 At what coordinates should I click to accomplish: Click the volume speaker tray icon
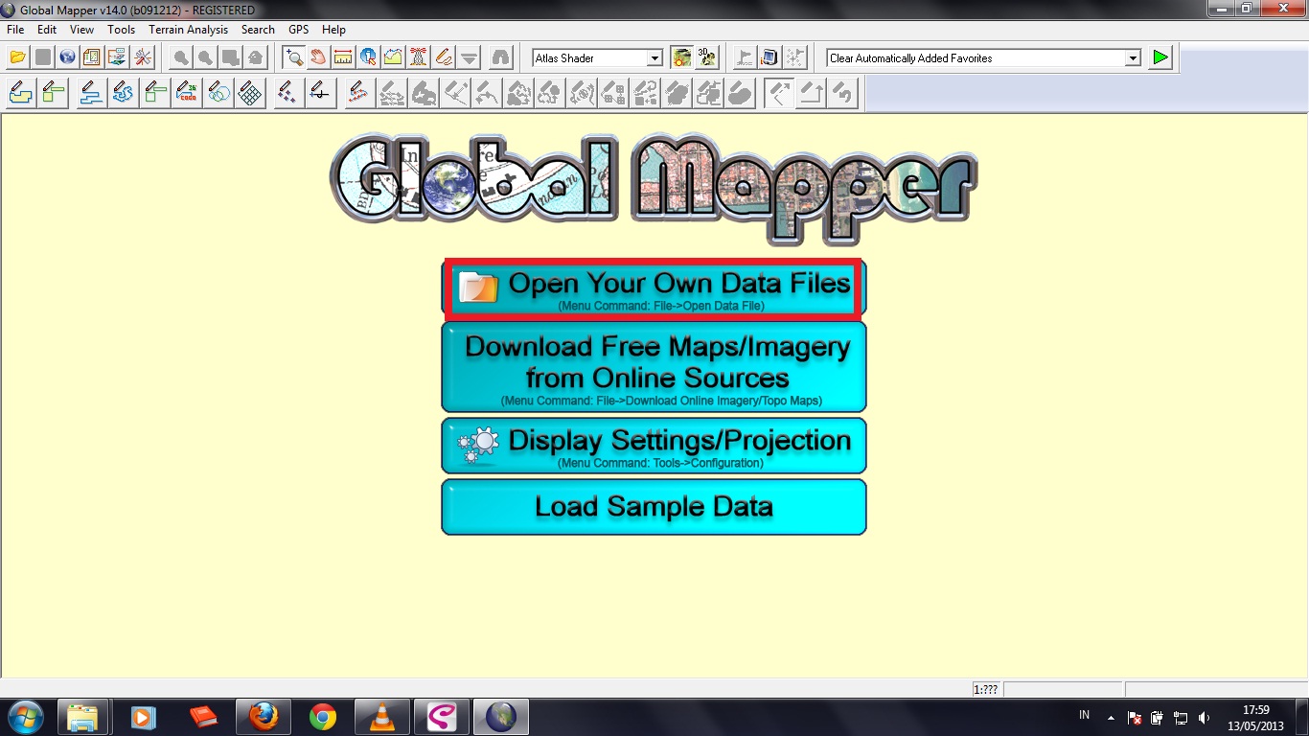1204,718
